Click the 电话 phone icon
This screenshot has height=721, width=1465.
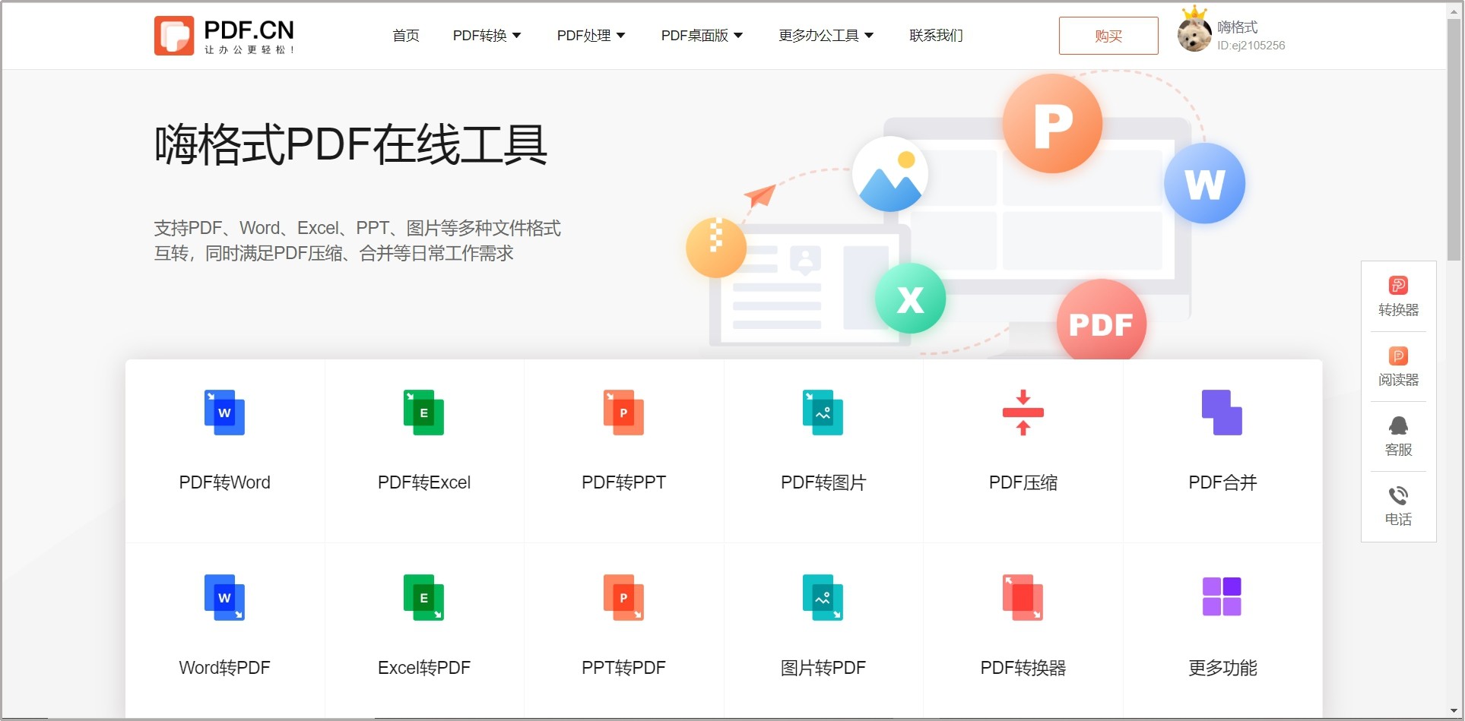click(1398, 496)
